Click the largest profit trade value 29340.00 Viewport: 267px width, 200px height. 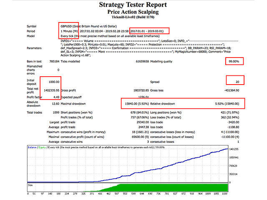(x=143, y=122)
